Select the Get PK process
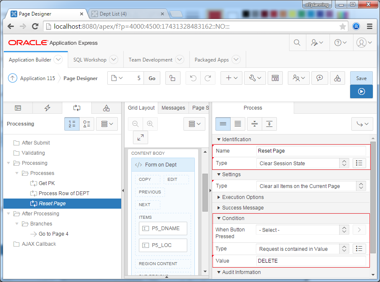 47,183
